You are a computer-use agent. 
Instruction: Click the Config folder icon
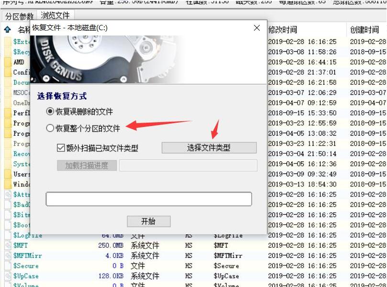pos(8,72)
